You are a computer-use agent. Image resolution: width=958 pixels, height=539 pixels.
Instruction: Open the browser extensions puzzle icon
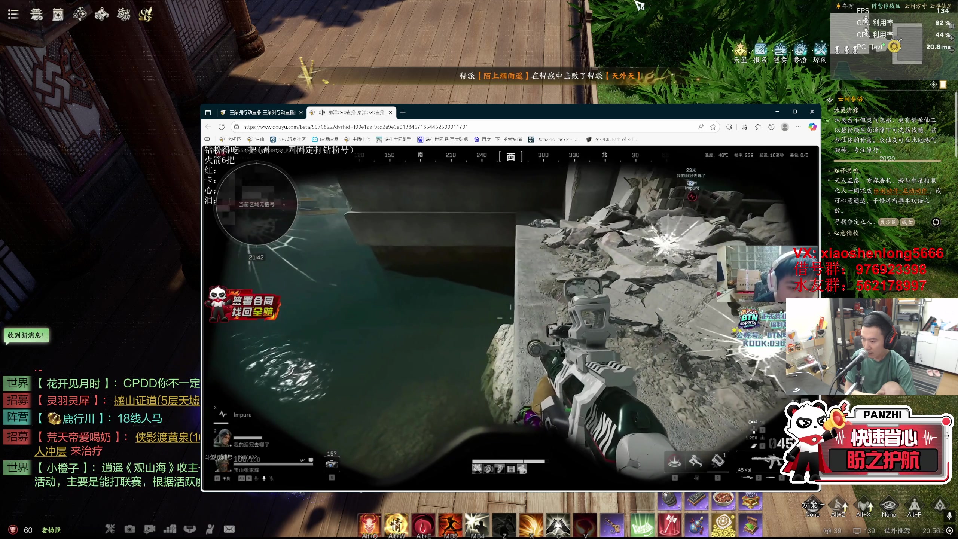point(729,127)
